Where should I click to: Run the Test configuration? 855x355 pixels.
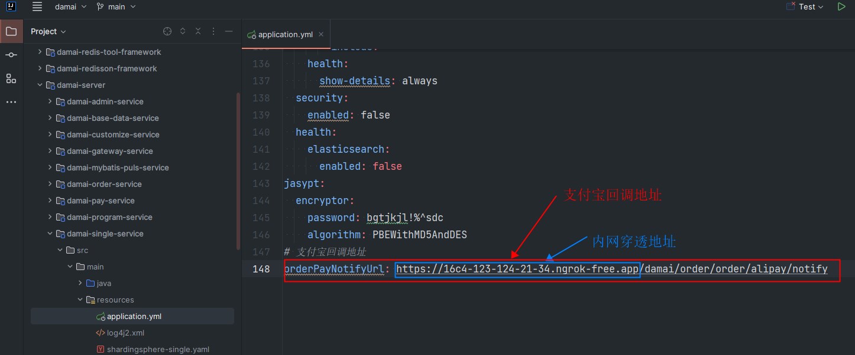(841, 6)
